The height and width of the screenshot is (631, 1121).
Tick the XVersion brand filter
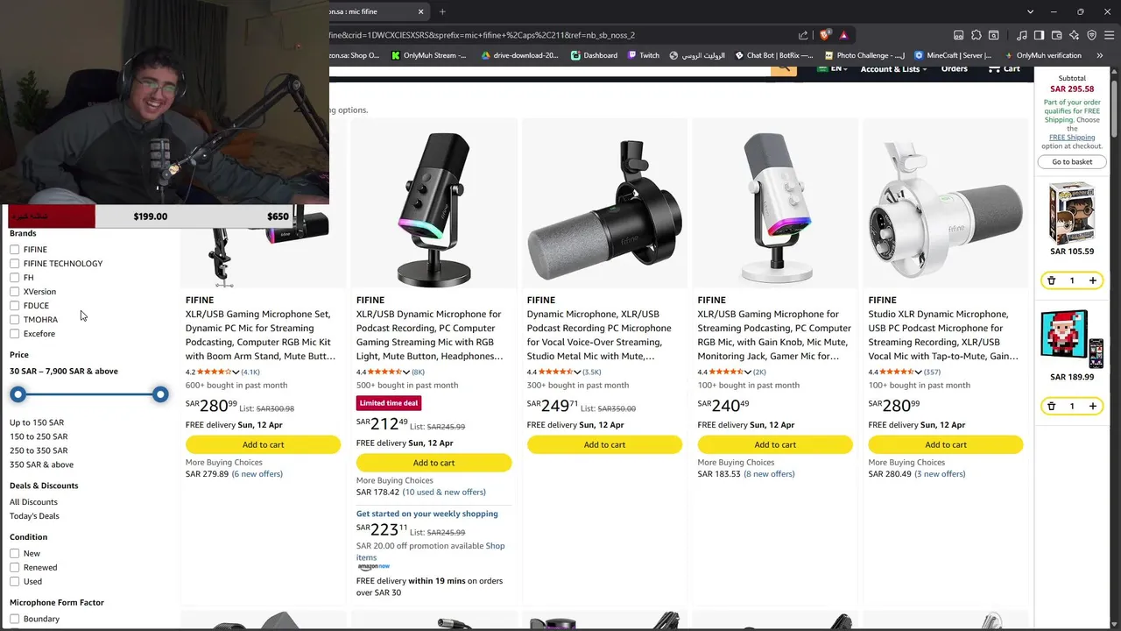coord(15,292)
